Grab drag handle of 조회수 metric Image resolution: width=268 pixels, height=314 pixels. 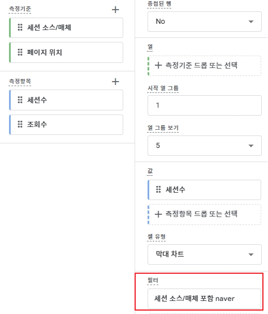(x=20, y=124)
